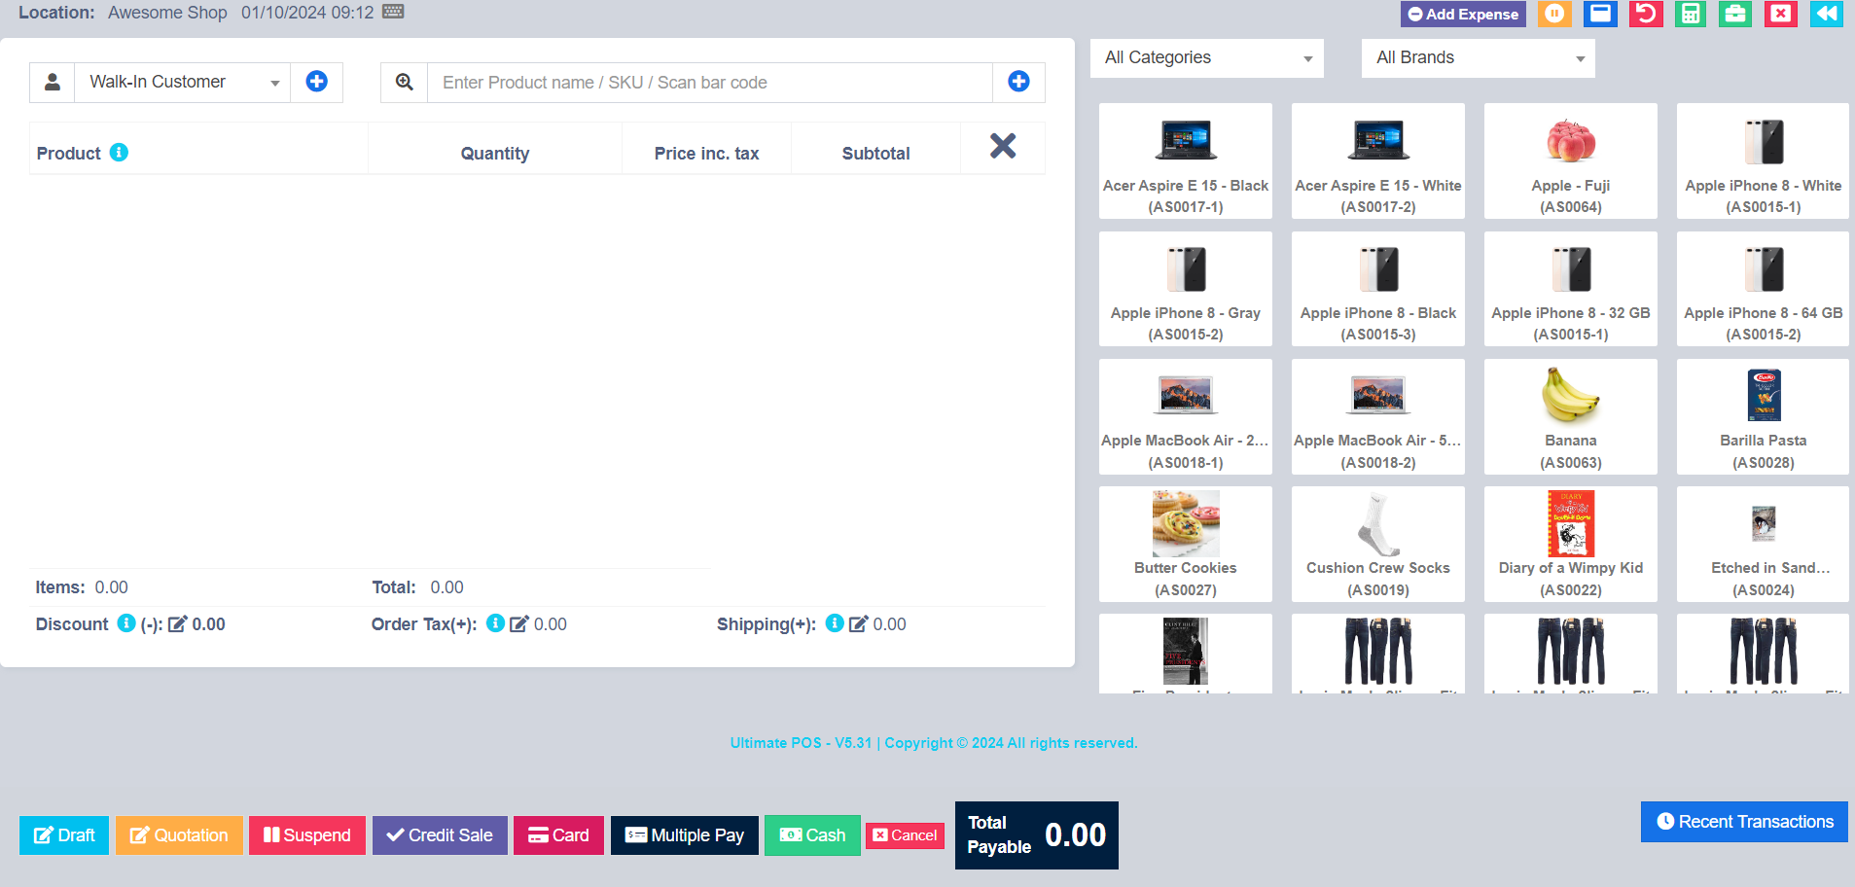This screenshot has width=1855, height=887.
Task: Pay by Card
Action: click(558, 835)
